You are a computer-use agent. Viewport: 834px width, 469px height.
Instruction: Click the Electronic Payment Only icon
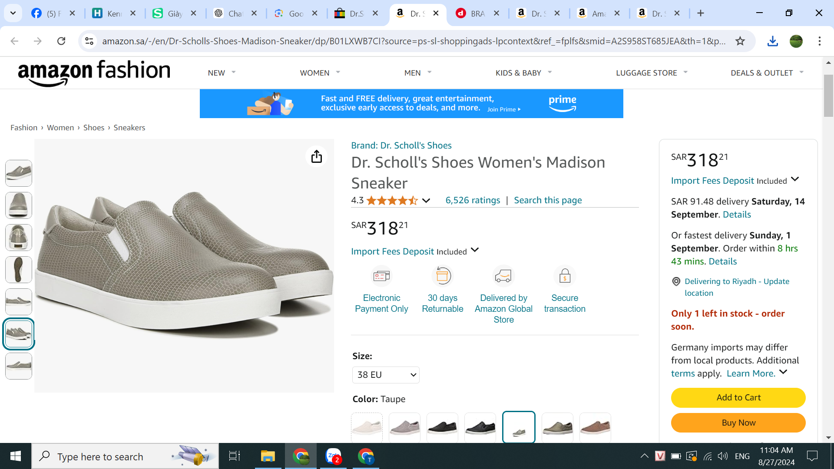(381, 276)
